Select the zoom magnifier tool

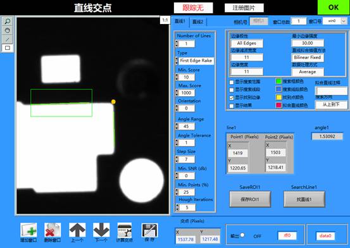coord(8,22)
